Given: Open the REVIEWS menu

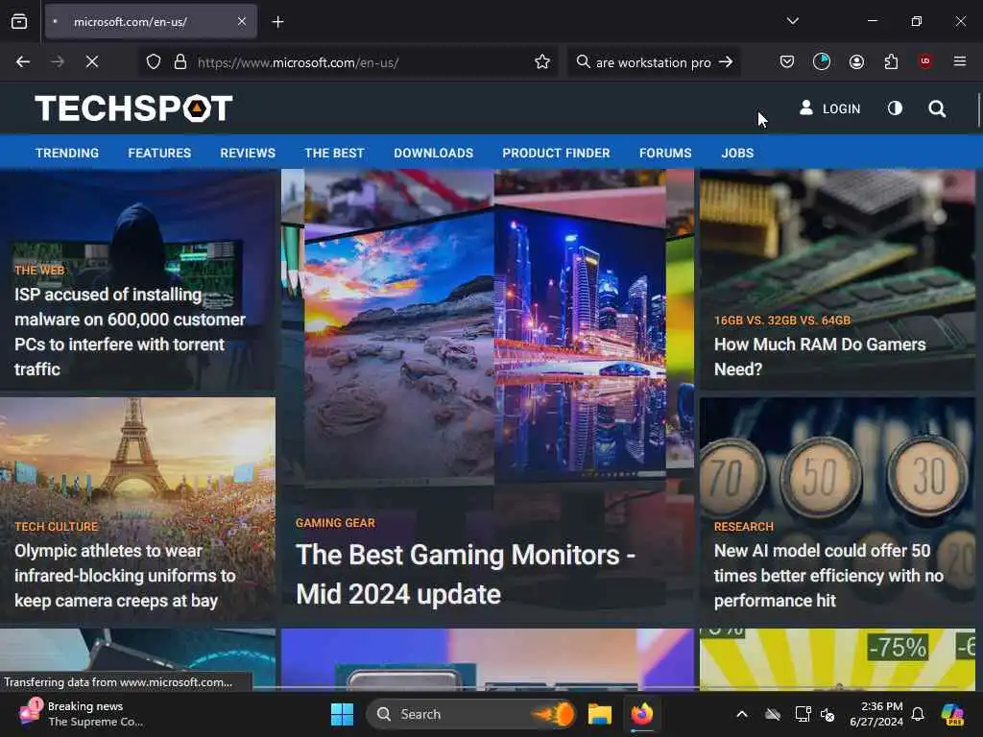Looking at the screenshot, I should tap(248, 153).
